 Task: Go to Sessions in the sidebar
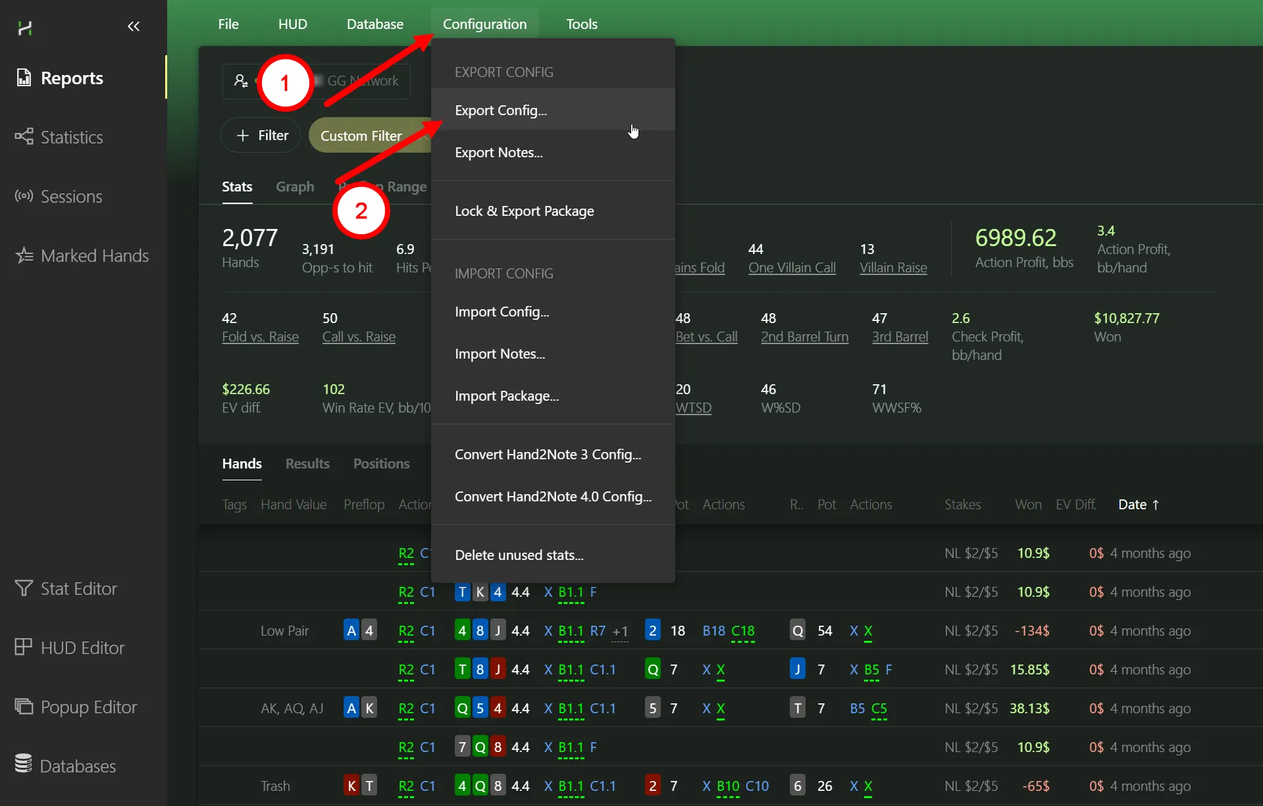[71, 196]
